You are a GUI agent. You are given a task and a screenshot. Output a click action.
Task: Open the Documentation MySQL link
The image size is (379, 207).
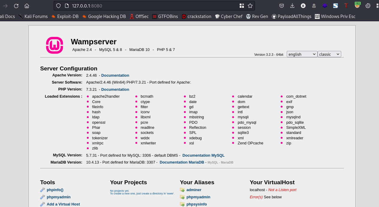(x=203, y=155)
